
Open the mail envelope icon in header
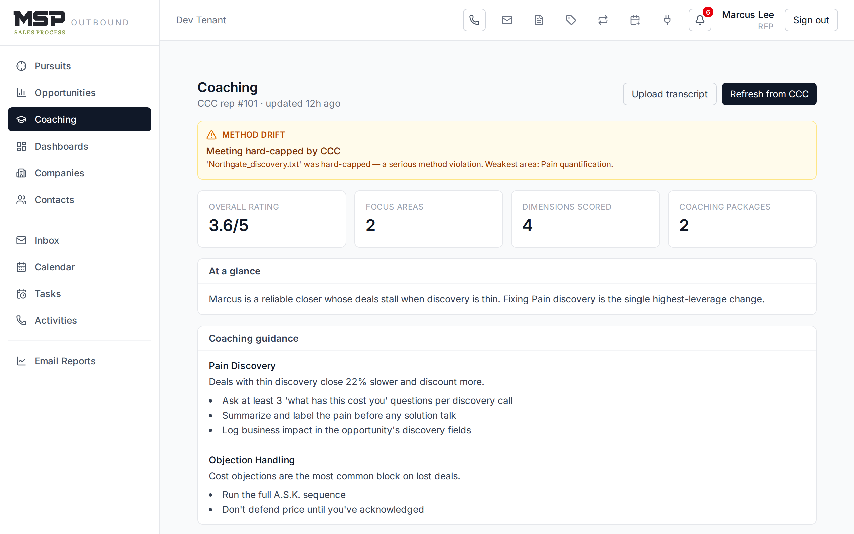(x=507, y=20)
